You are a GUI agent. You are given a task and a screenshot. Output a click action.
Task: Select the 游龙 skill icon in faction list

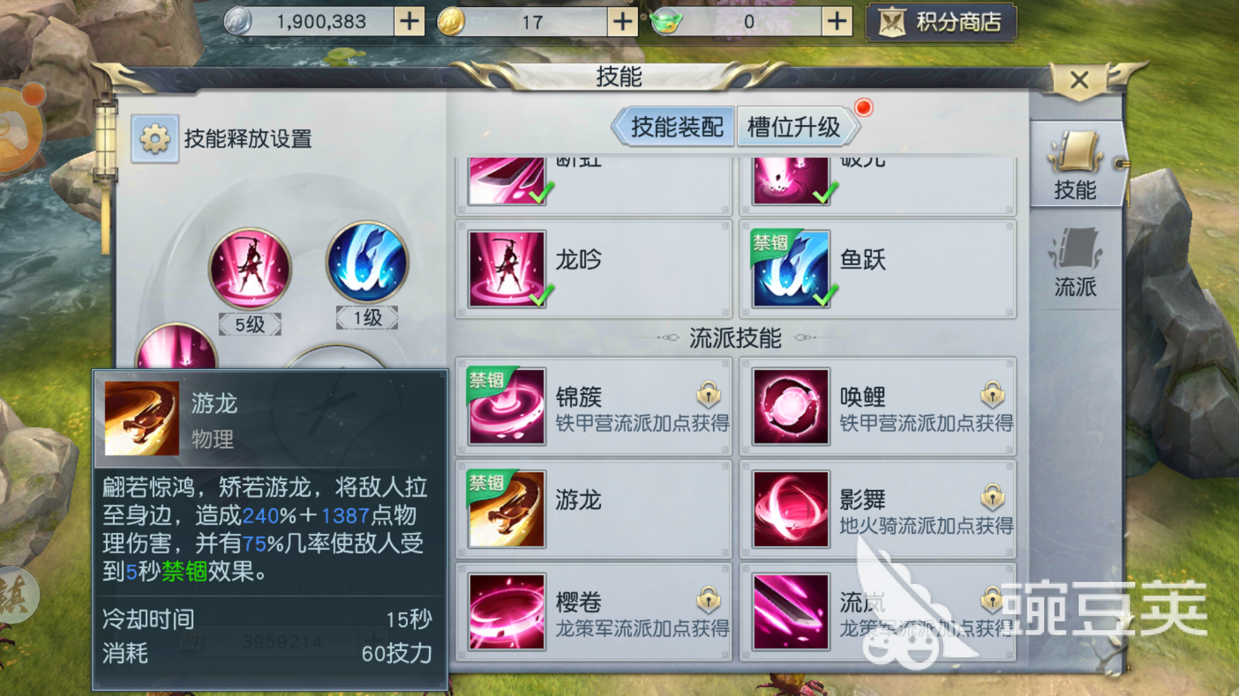(x=507, y=509)
